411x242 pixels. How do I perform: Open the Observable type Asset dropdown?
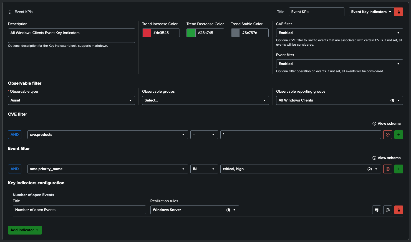tap(71, 100)
